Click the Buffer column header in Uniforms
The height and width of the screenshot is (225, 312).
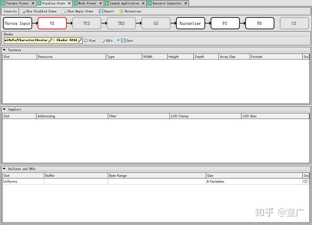[x=76, y=175]
